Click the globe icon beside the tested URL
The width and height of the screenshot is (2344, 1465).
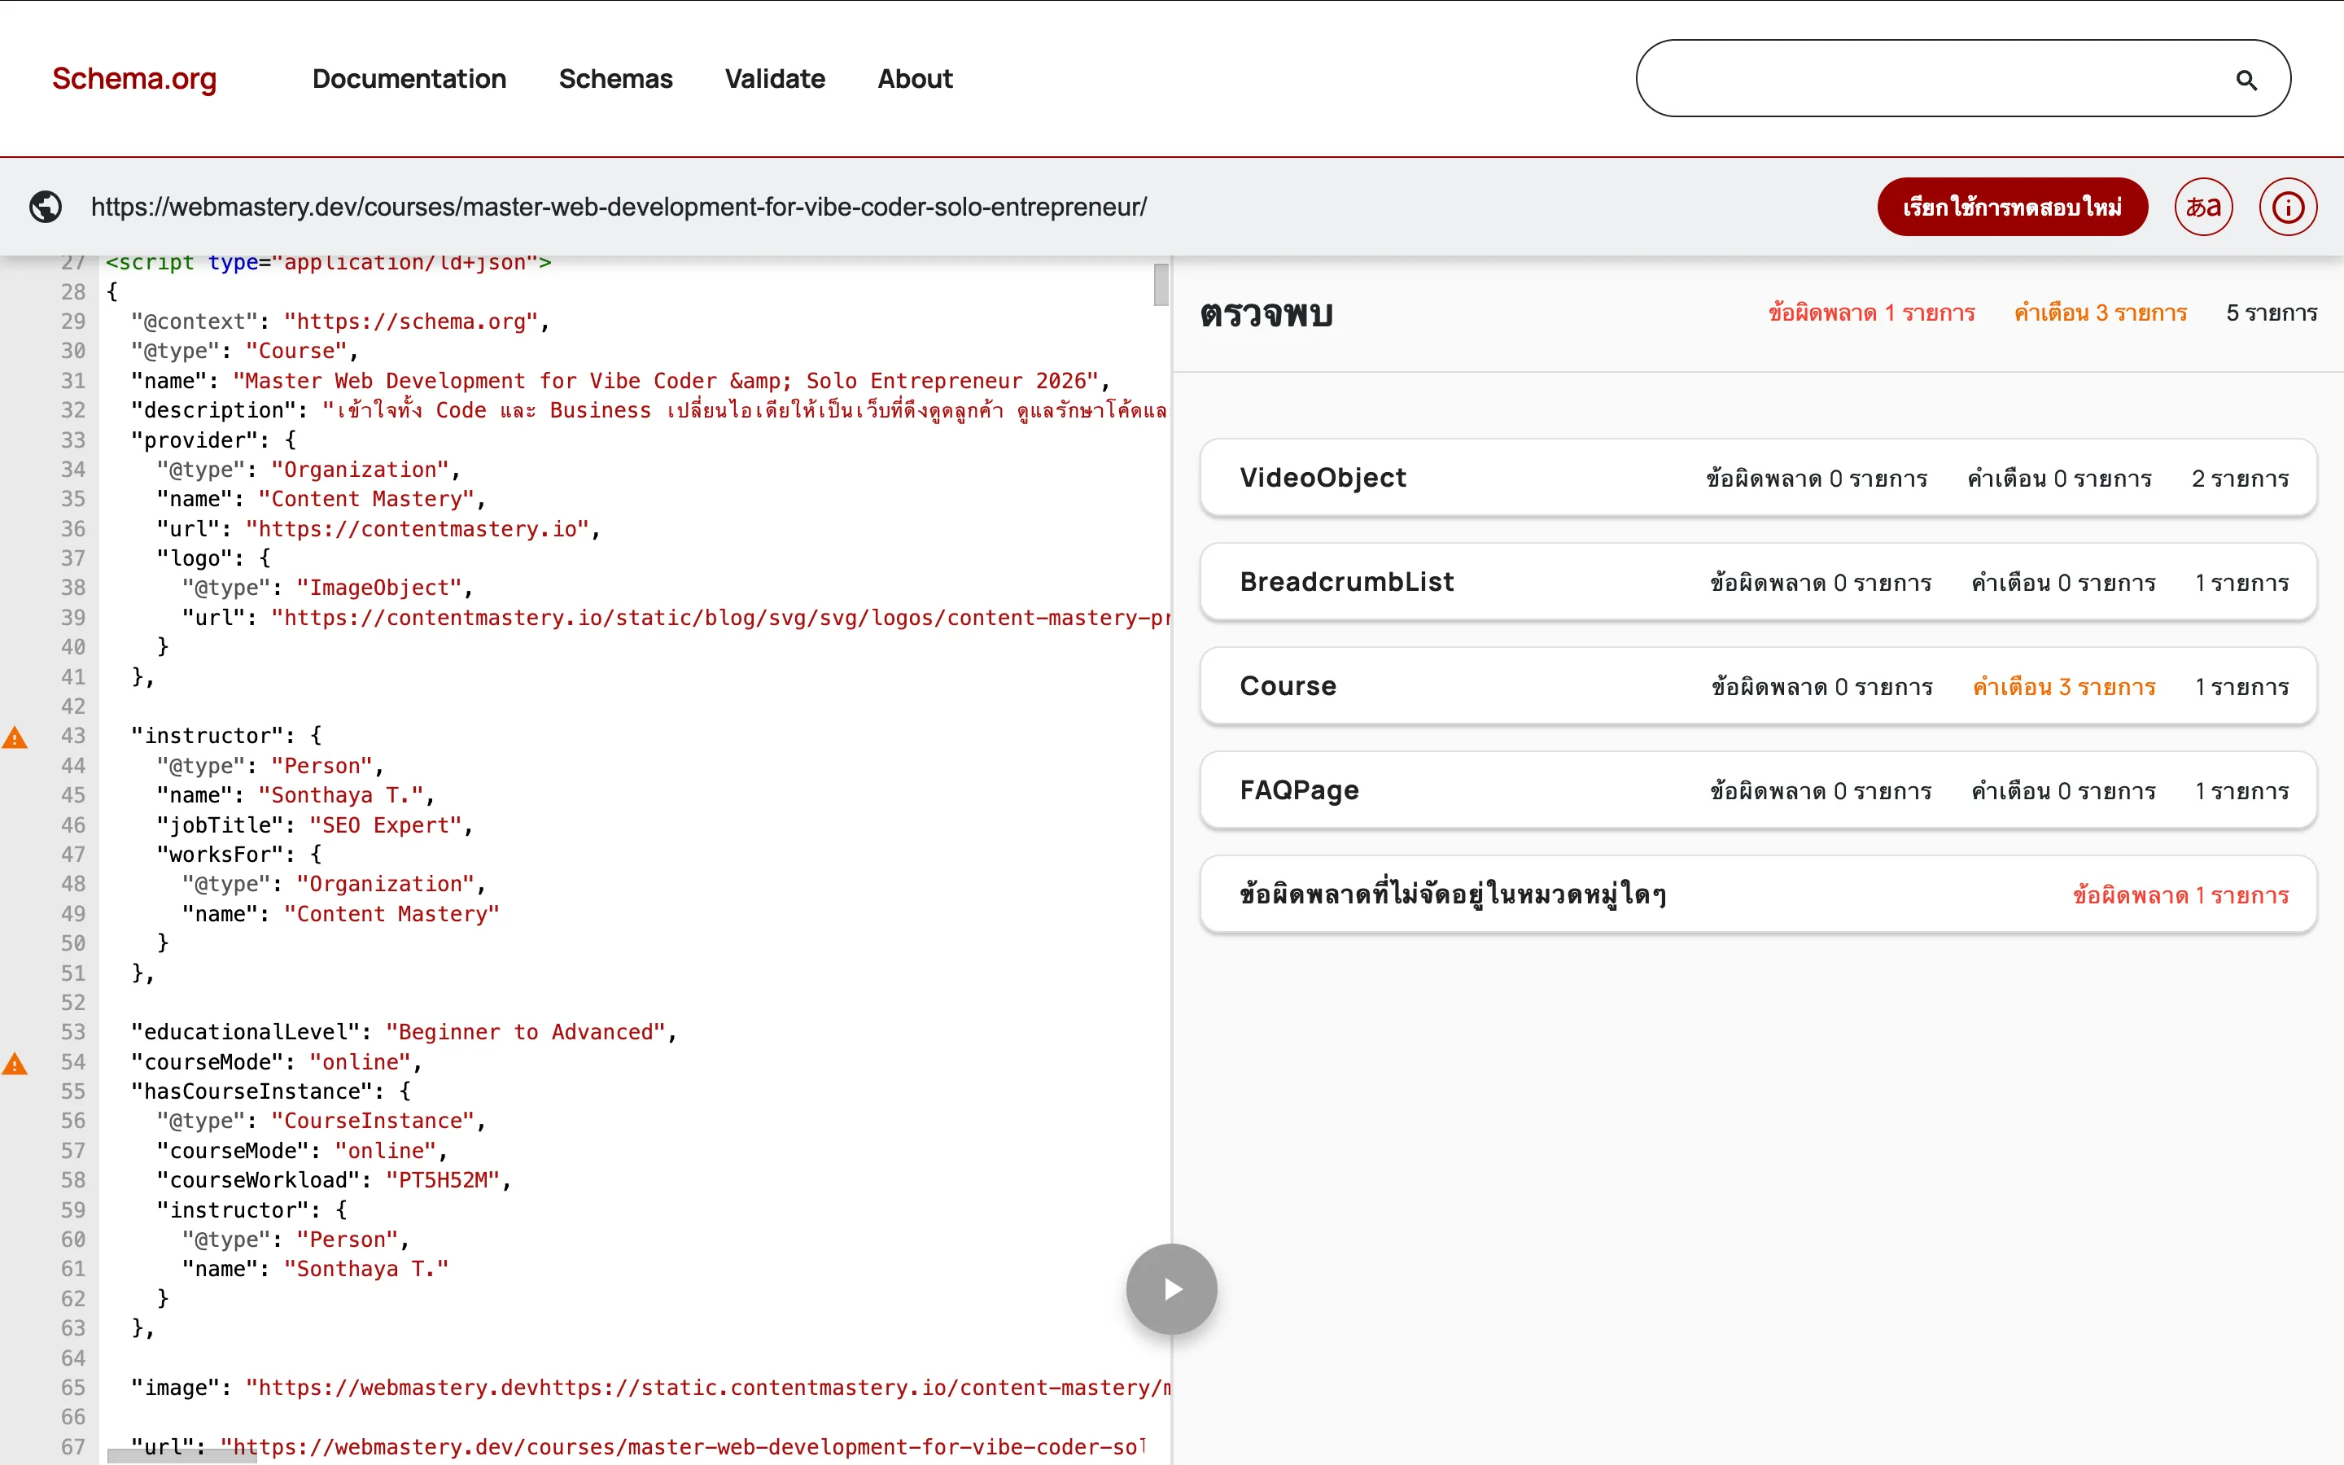(46, 207)
